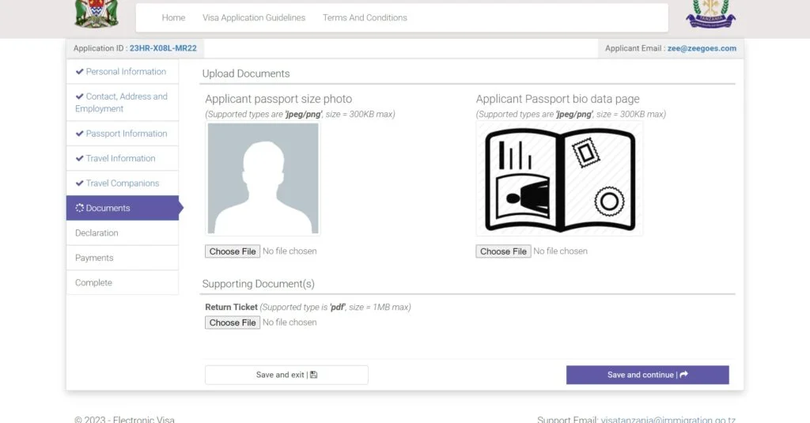Go to Terms And Conditions
810x423 pixels.
point(365,17)
